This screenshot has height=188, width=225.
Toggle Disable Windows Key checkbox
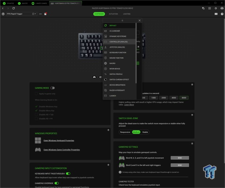tap(36, 107)
